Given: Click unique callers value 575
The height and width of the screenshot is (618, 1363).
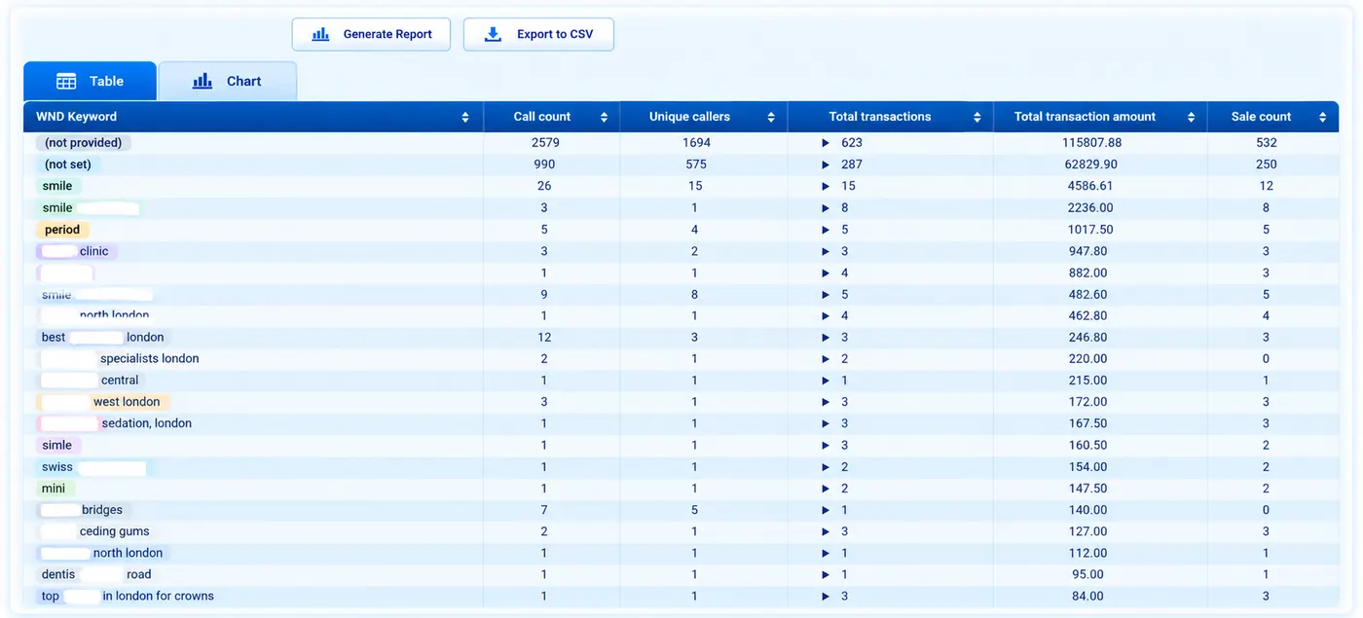Looking at the screenshot, I should click(x=695, y=164).
